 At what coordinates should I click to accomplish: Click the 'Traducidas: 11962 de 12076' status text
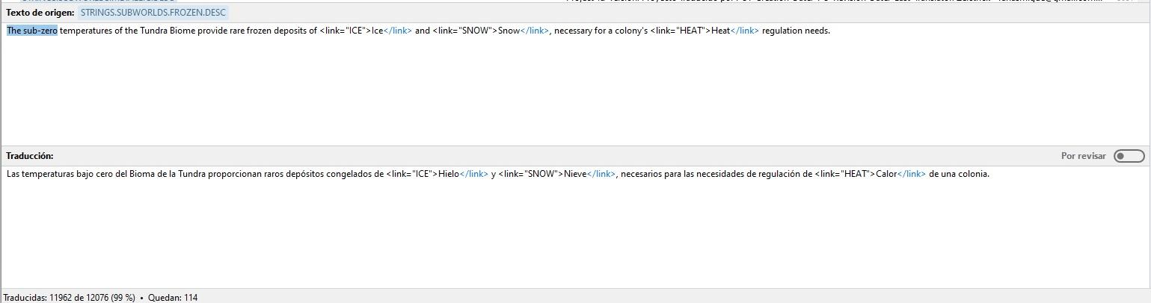[x=69, y=297]
